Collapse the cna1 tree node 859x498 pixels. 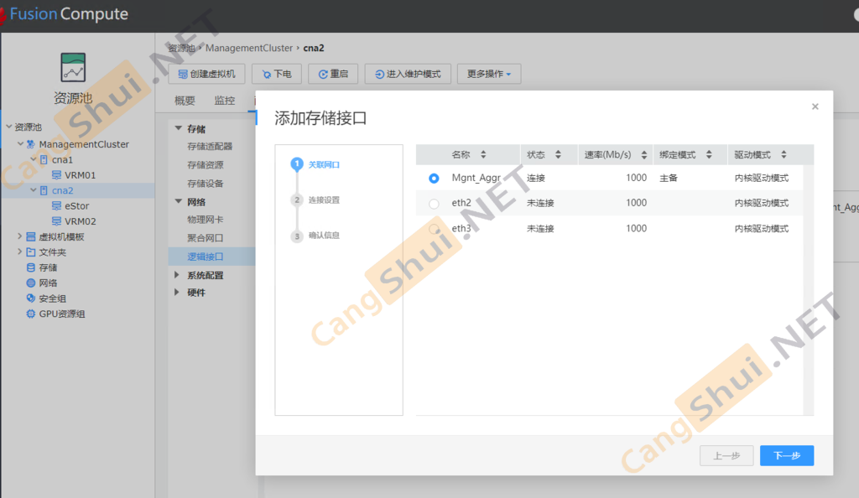pyautogui.click(x=34, y=158)
